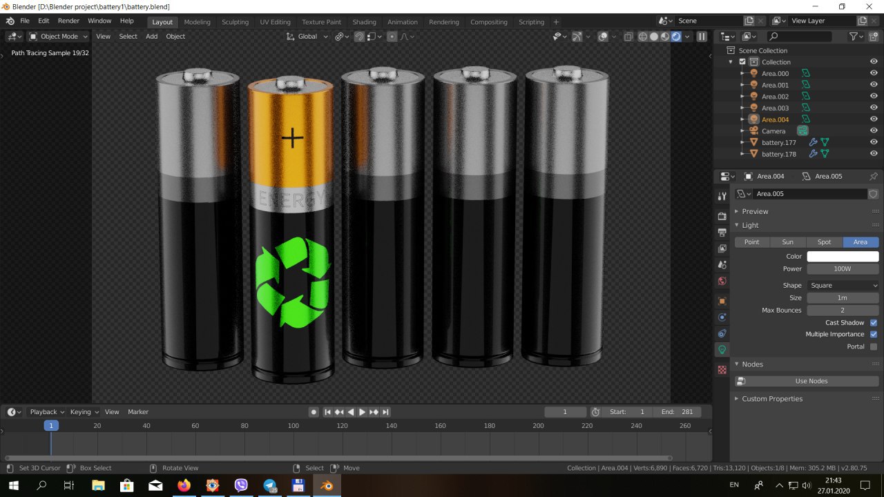
Task: Open the View Layer properties tab
Action: coord(722,248)
